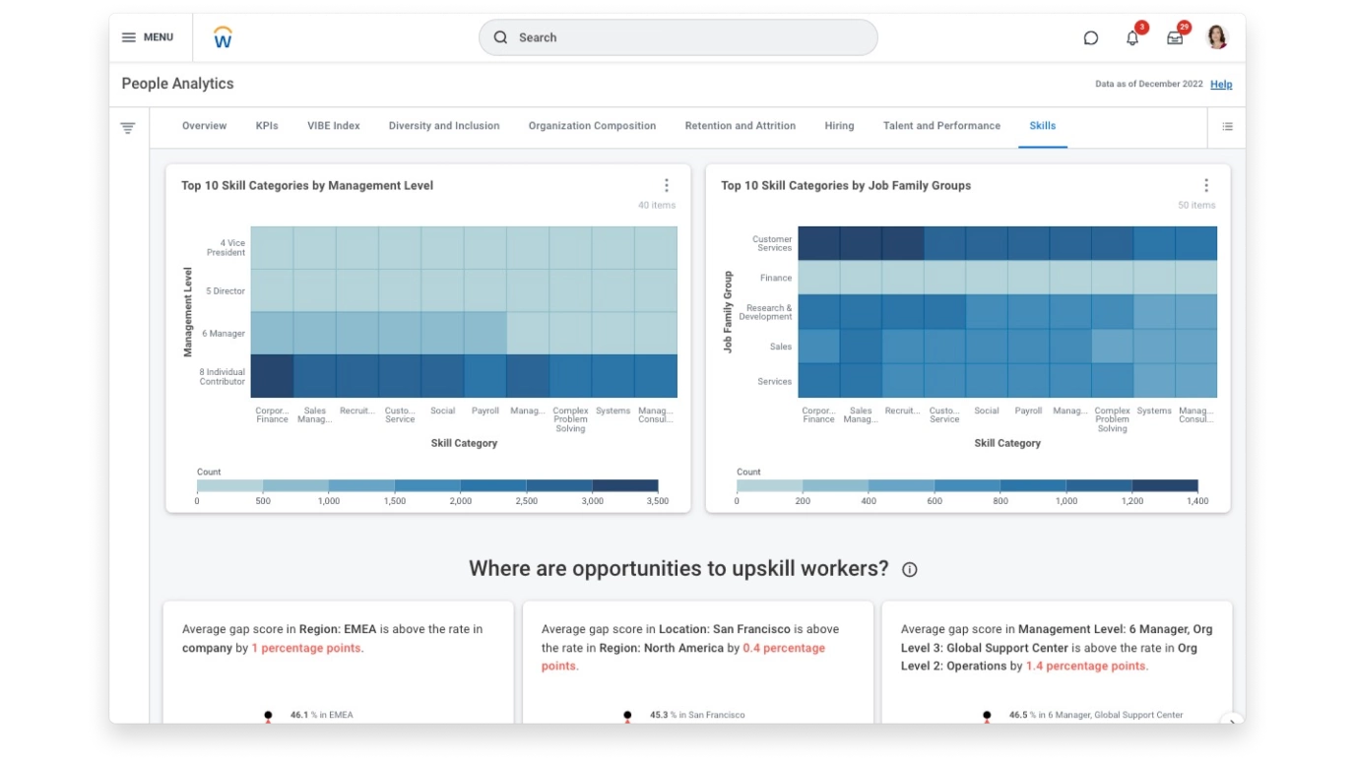Screen dimensions: 1355x762
Task: Click the 1 percentage points link
Action: 307,648
